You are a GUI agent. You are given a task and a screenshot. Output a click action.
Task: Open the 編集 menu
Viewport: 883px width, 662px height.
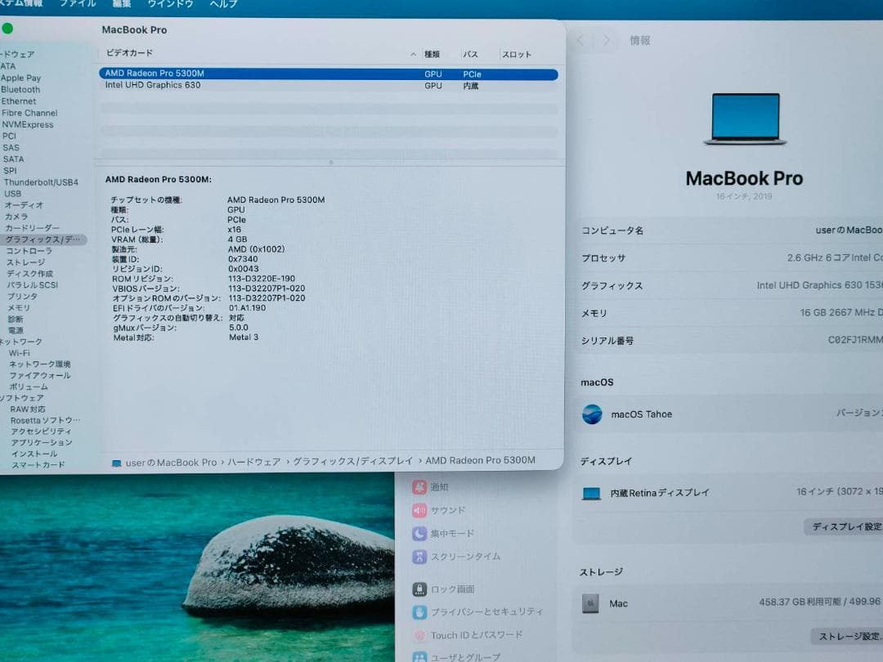click(122, 3)
